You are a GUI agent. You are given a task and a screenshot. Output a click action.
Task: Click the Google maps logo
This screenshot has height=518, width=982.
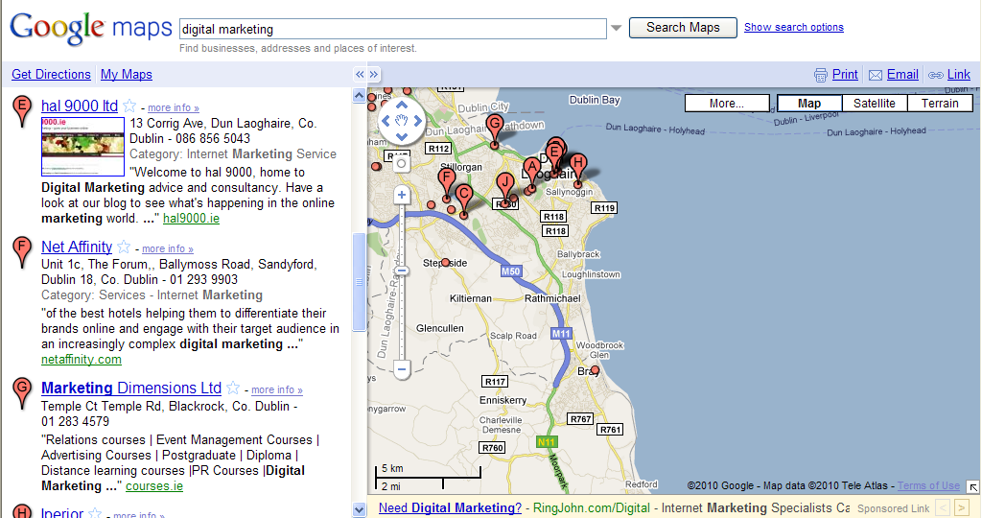91,29
